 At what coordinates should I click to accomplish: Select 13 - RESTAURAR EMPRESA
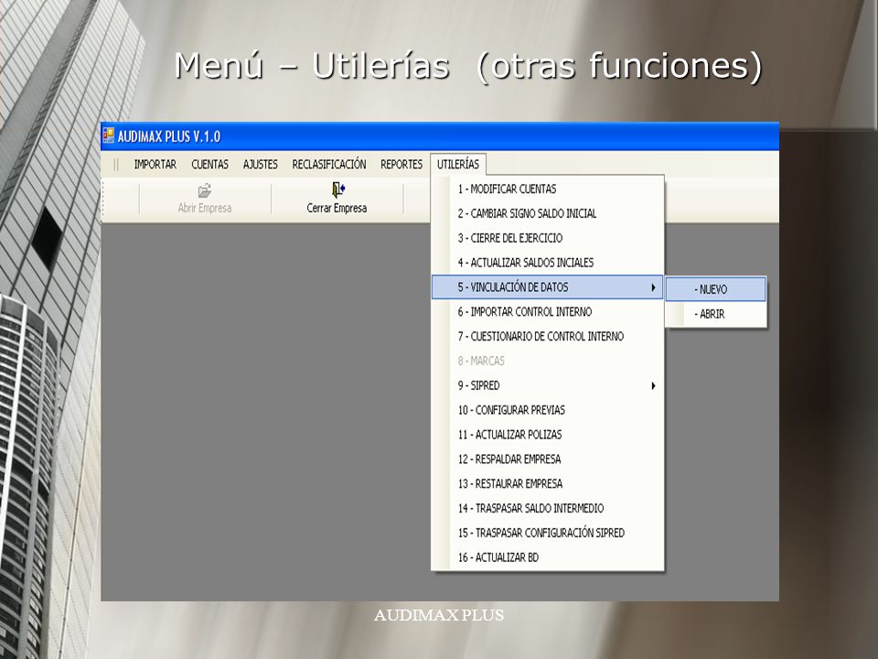click(548, 483)
